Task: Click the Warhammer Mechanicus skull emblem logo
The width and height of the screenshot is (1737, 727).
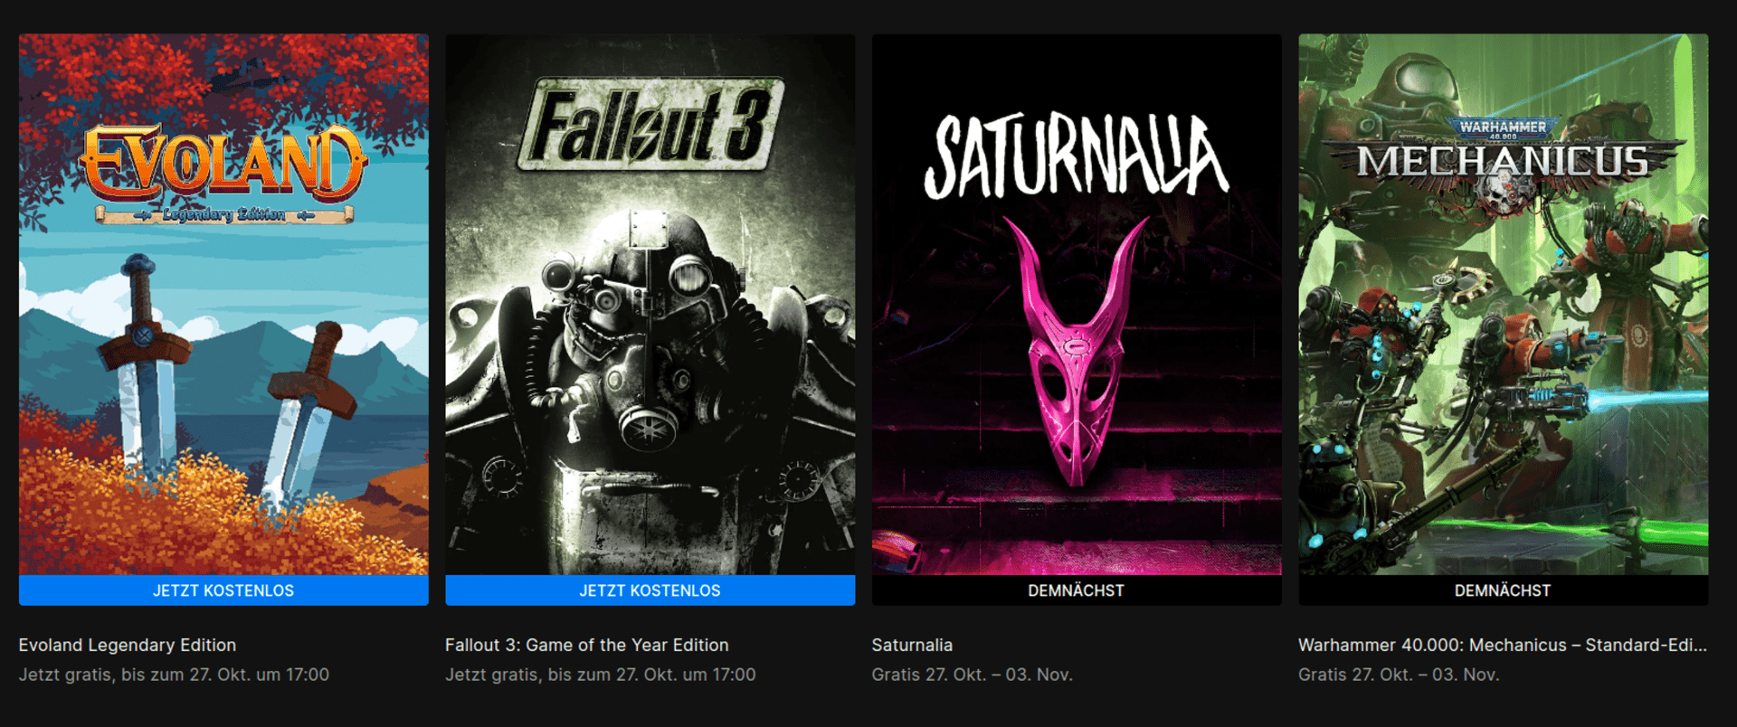Action: click(1504, 166)
